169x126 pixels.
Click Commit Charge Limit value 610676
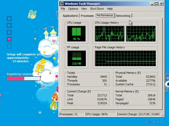102,99
